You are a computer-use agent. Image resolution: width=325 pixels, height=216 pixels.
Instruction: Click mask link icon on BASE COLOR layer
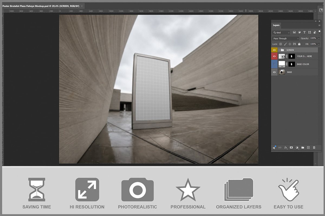pyautogui.click(x=287, y=64)
